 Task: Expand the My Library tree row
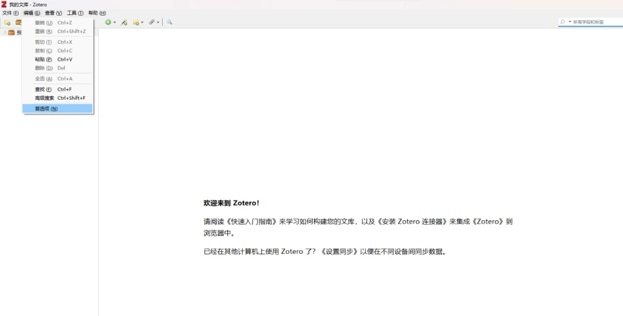5,32
